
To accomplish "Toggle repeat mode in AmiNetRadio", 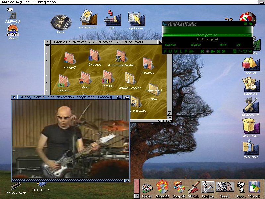I will (245, 51).
